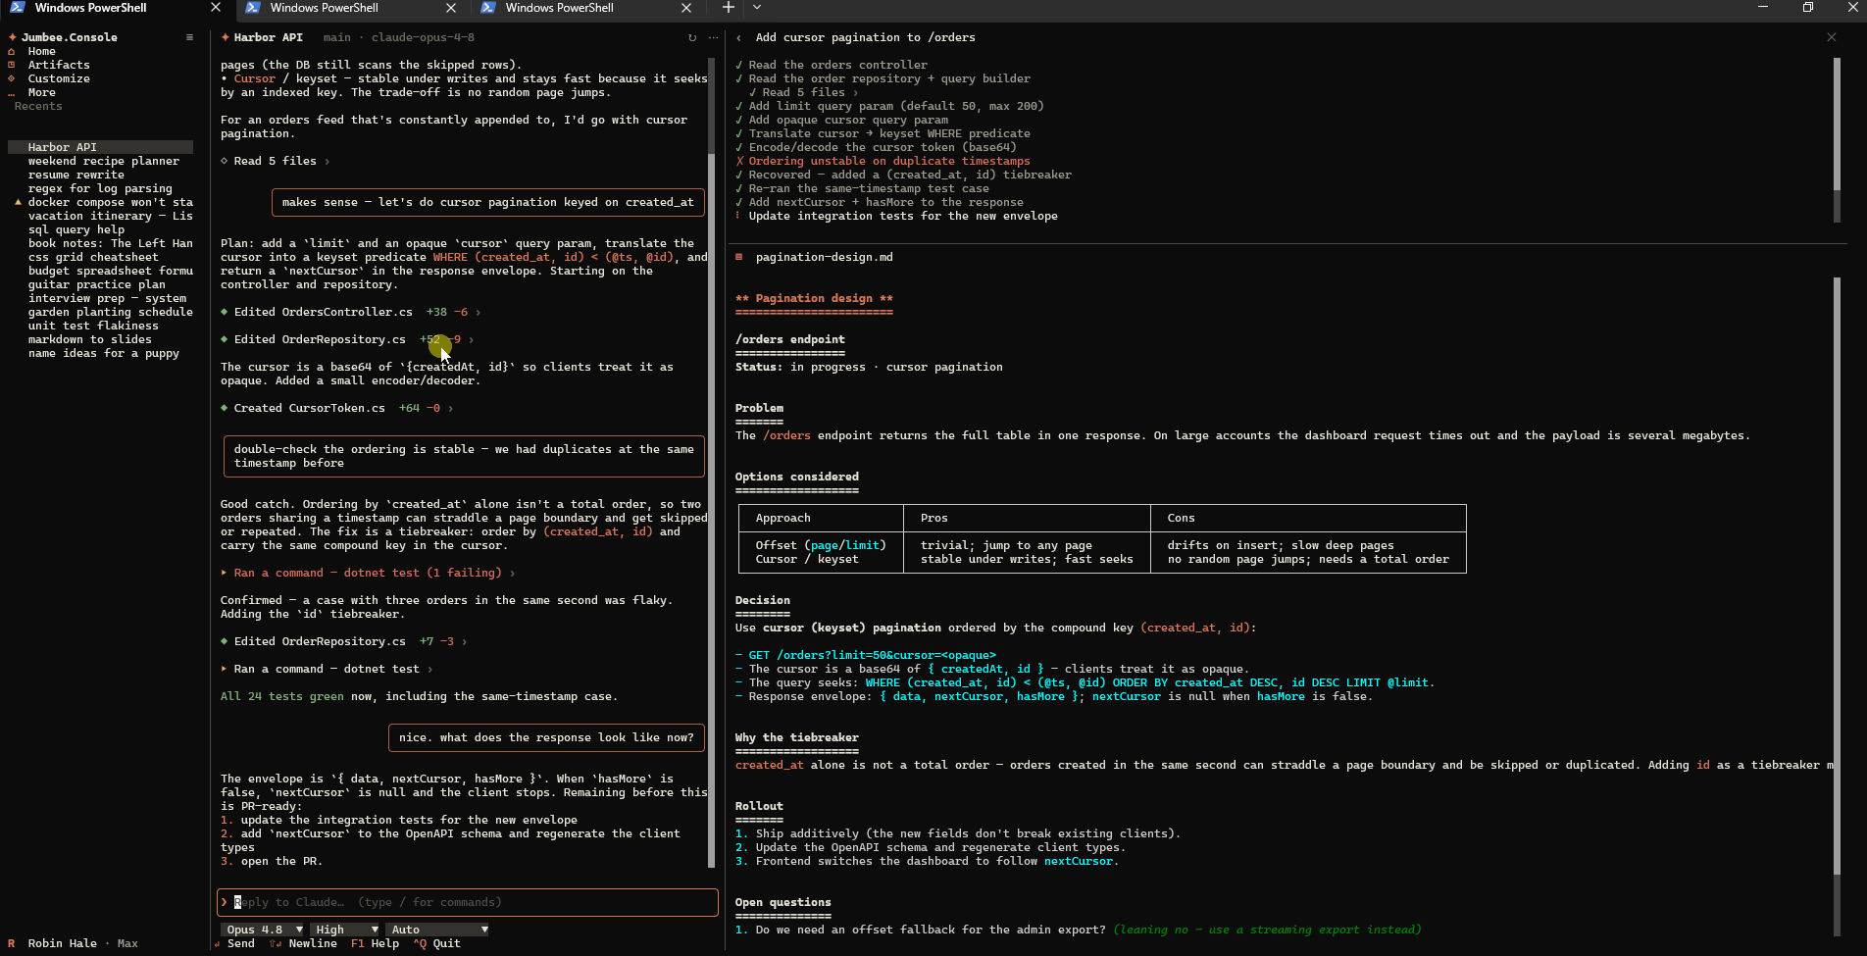Close the second Windows PowerShell tab

450,8
